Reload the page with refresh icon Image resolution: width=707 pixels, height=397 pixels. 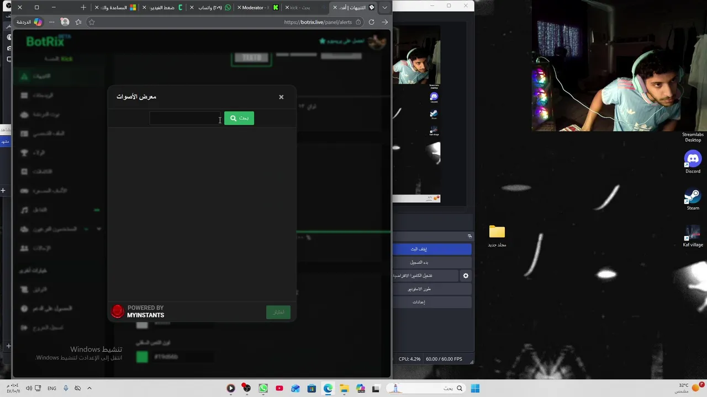pyautogui.click(x=372, y=22)
